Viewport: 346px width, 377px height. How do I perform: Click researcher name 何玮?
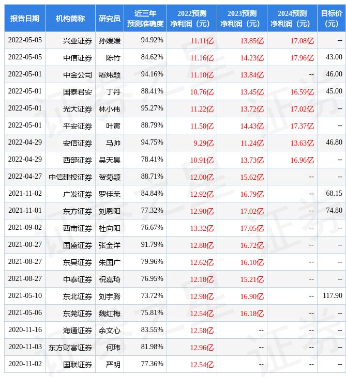[x=113, y=348]
